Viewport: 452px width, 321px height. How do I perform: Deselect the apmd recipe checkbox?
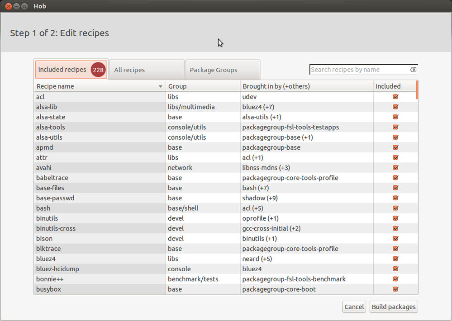tap(395, 147)
